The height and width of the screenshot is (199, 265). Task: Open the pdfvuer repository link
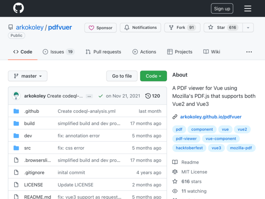(60, 27)
